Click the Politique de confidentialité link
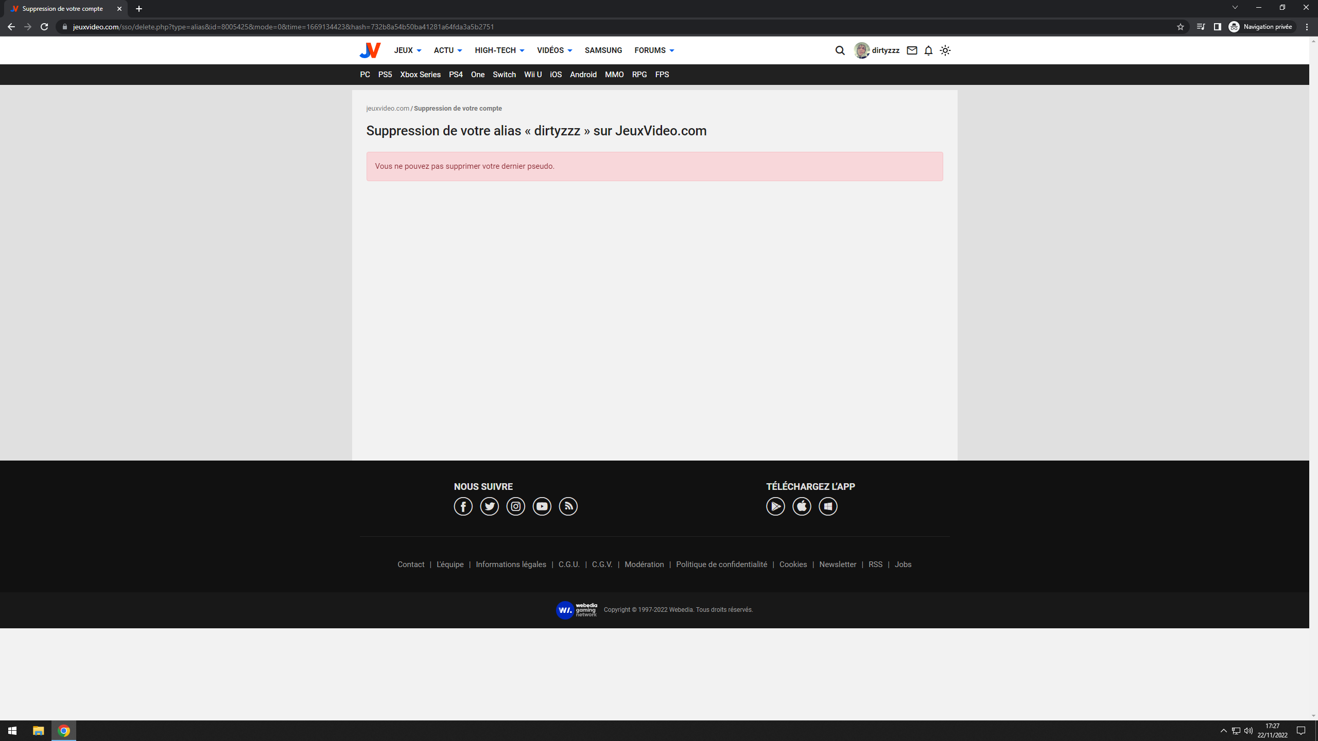This screenshot has height=741, width=1318. 721,564
